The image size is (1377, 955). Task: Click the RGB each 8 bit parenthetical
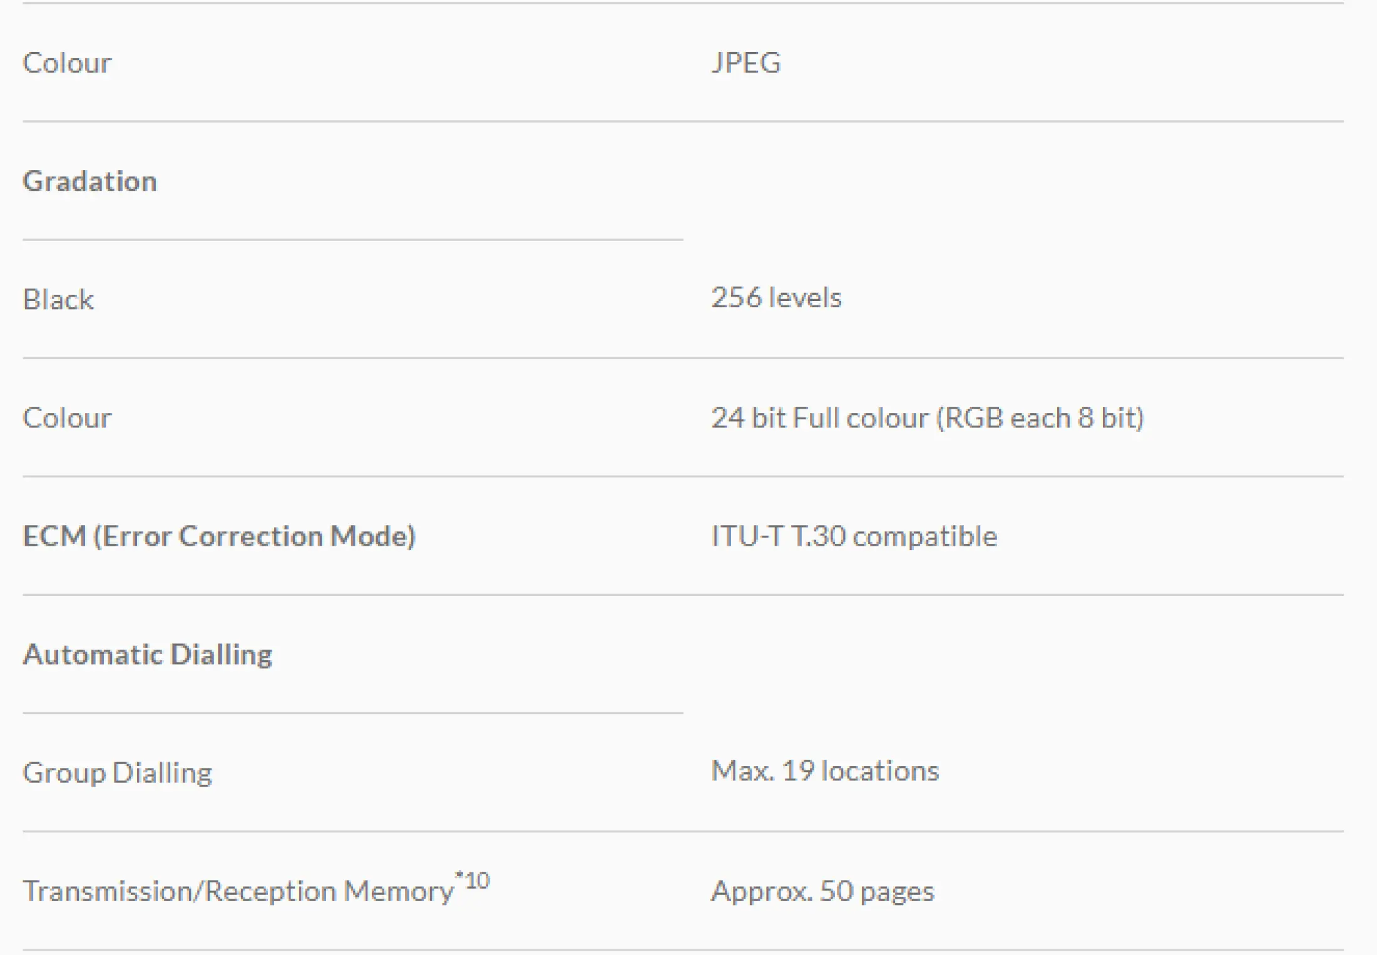tap(1040, 417)
